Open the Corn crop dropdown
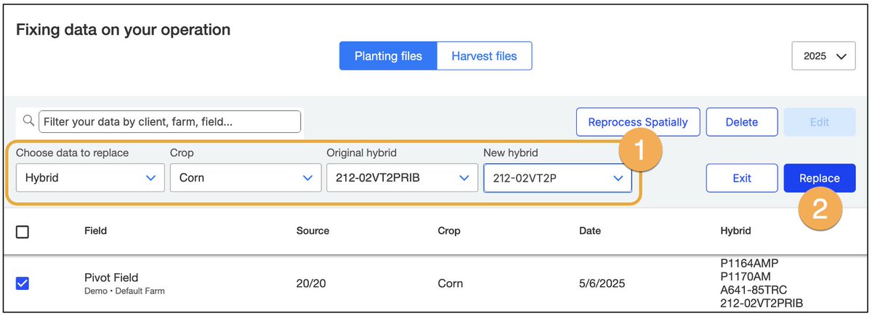Viewport: 872px width, 316px height. pyautogui.click(x=246, y=177)
